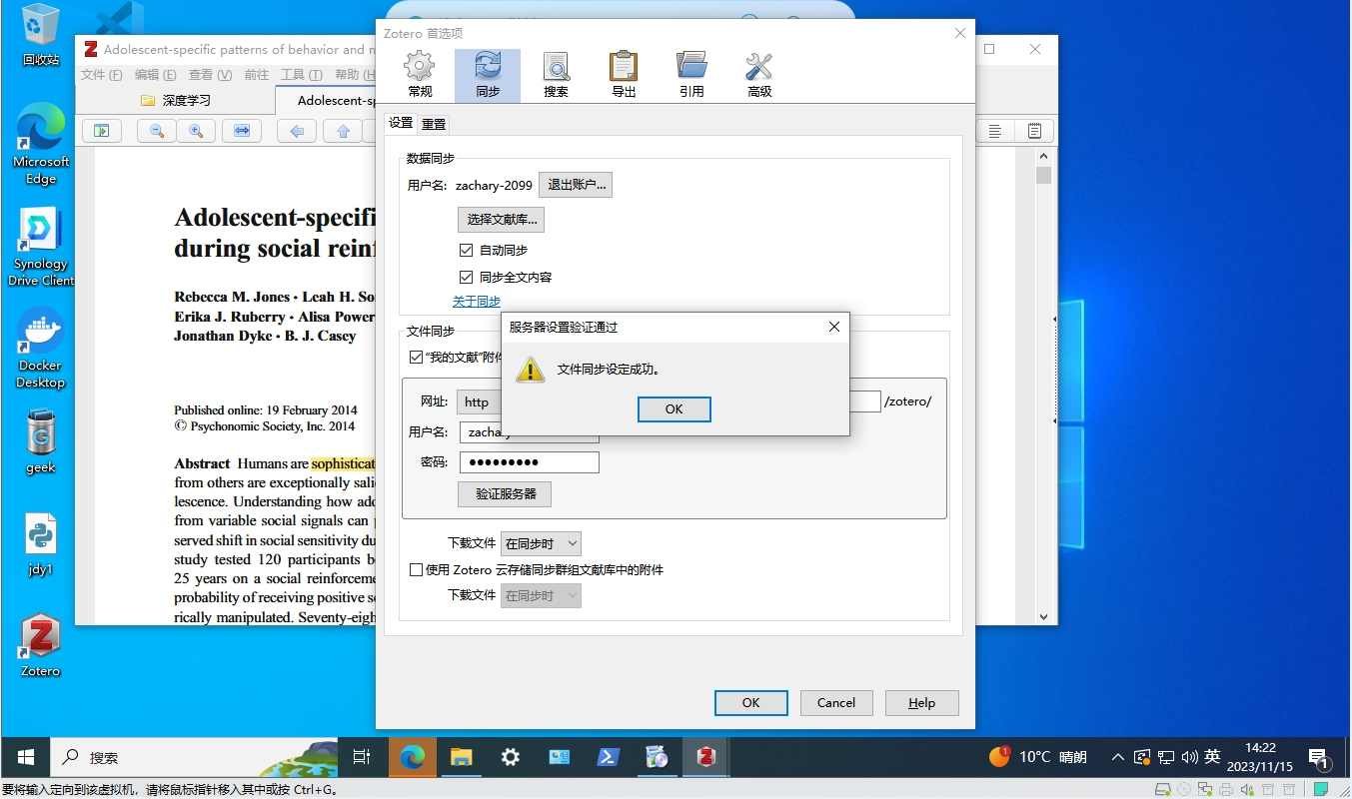Image resolution: width=1352 pixels, height=799 pixels.
Task: Click the password (密码) input field
Action: point(529,462)
